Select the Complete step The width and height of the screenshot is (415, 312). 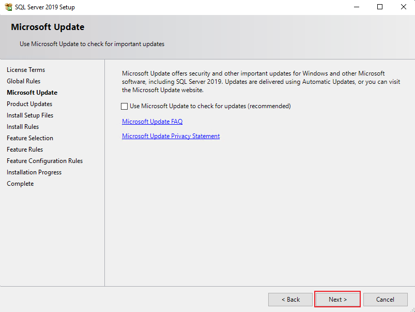[x=20, y=183]
